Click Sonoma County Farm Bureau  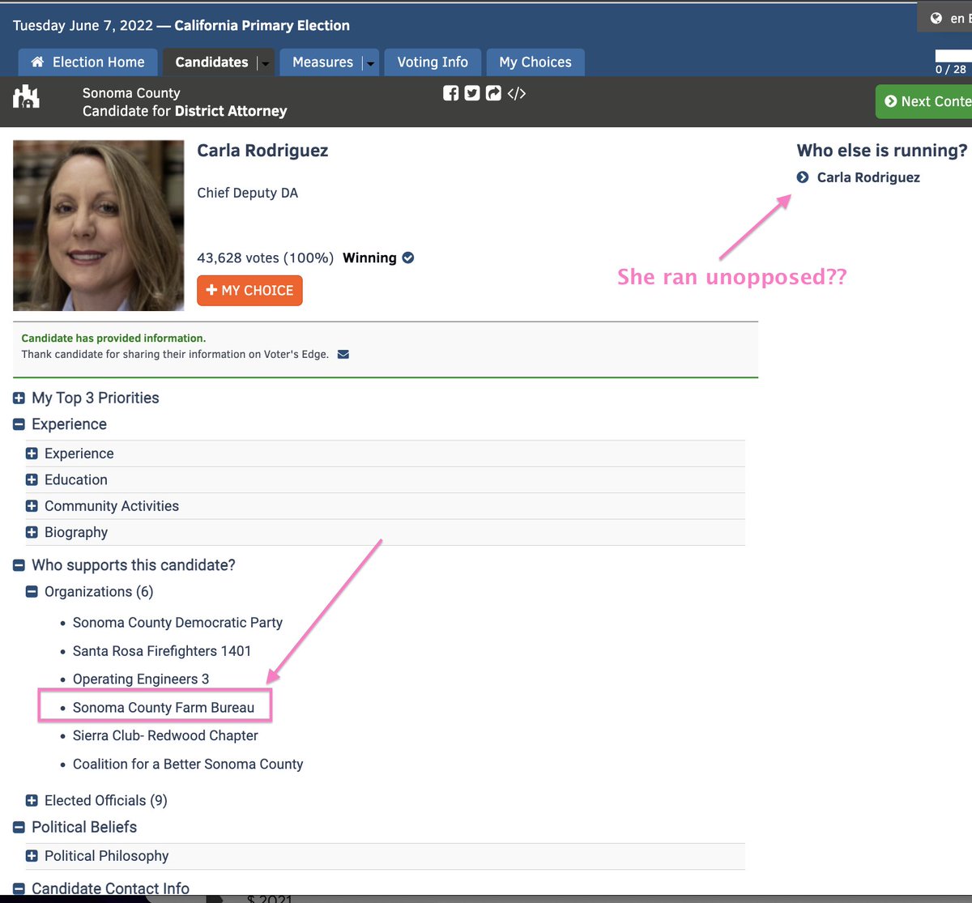click(x=164, y=708)
